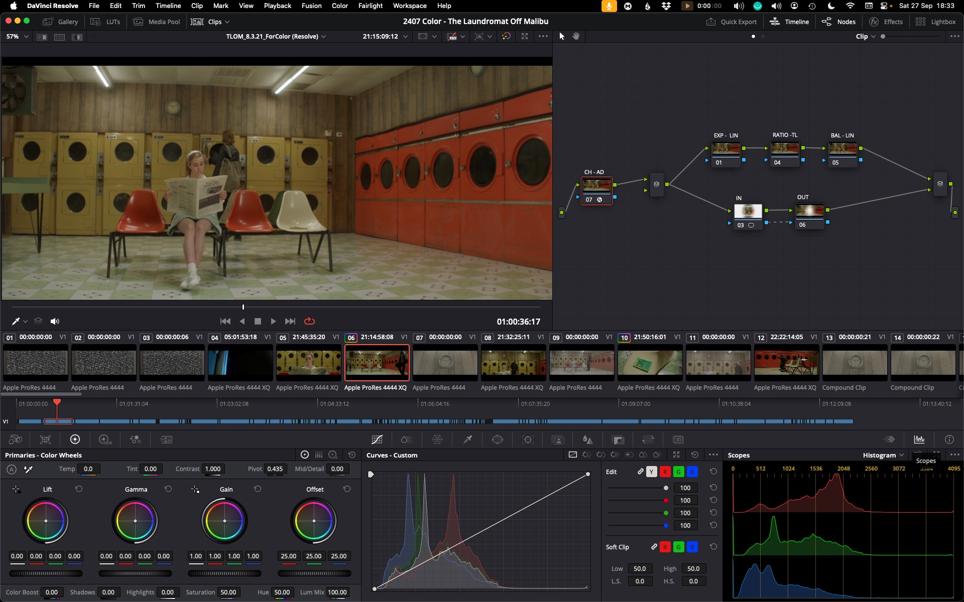
Task: Select the Qualifier eyedropper palette
Action: (467, 439)
